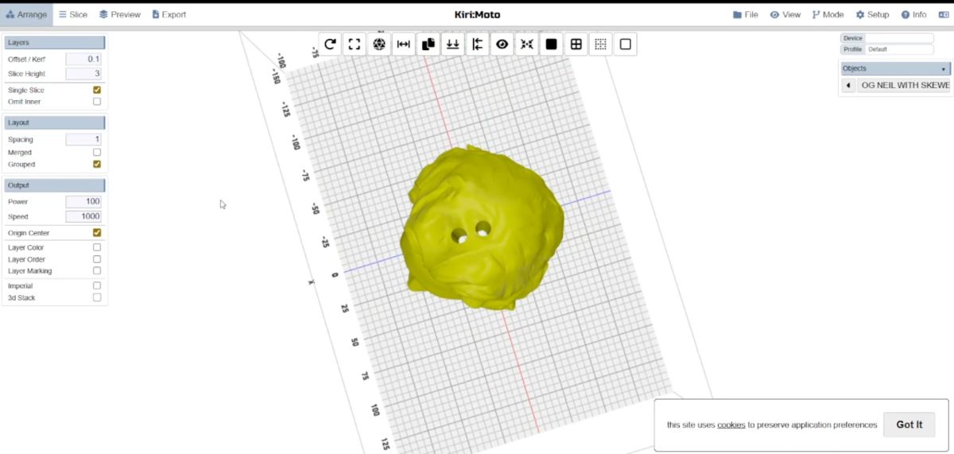The width and height of the screenshot is (954, 454).
Task: Select the OG NEIL WITH SKEWE object
Action: tap(906, 85)
